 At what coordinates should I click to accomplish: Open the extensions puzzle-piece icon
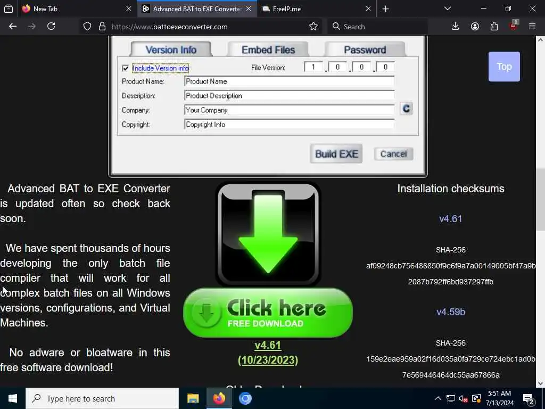click(494, 27)
